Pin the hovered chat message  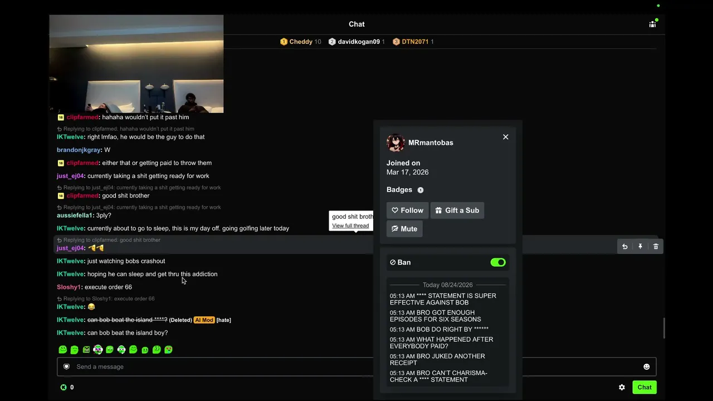640,246
